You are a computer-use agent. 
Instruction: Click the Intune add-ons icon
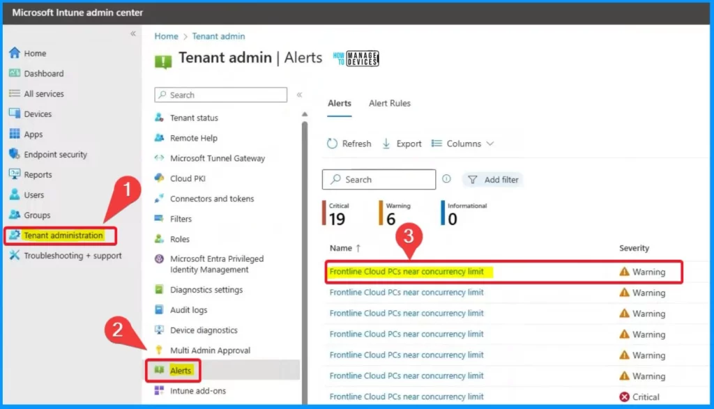(159, 390)
